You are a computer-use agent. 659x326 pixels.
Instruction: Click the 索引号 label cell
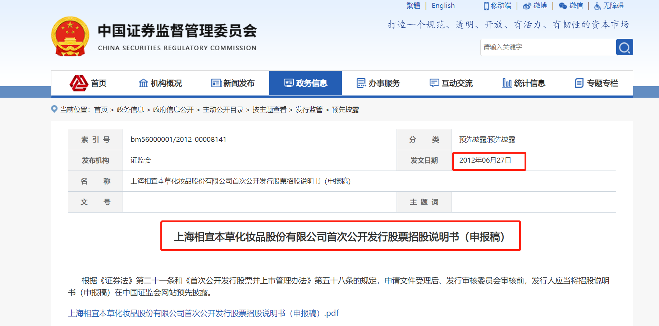pyautogui.click(x=96, y=139)
